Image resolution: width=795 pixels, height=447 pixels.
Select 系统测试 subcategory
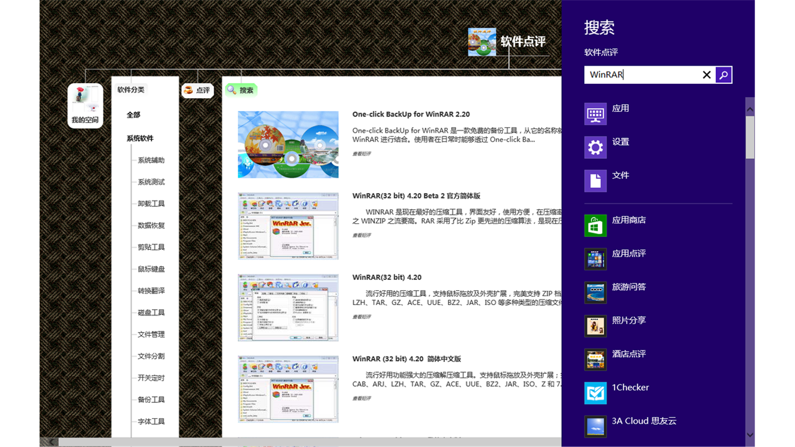(x=151, y=182)
